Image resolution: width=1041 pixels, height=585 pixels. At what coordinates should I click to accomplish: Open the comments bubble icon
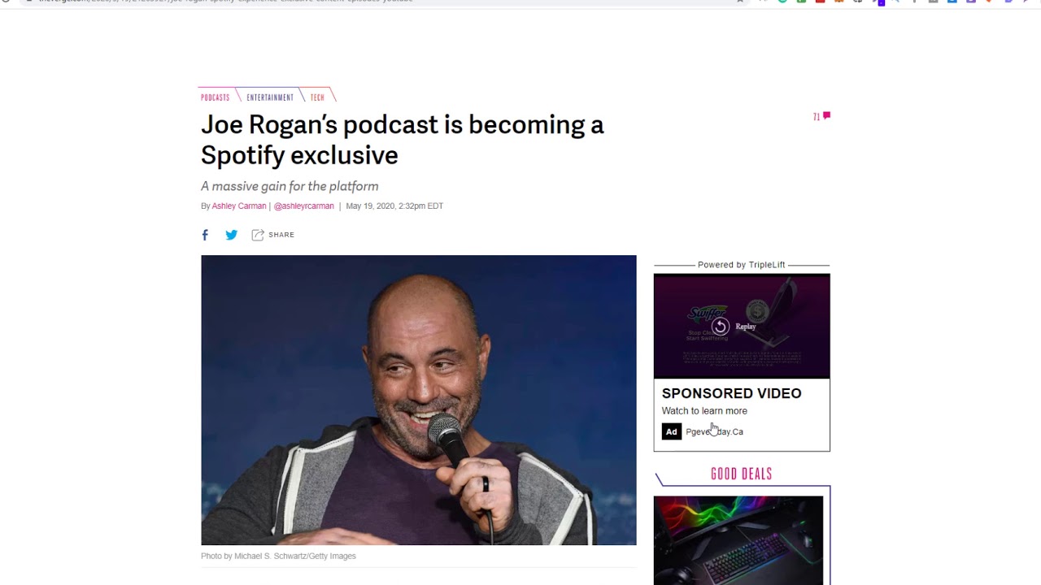pos(826,116)
